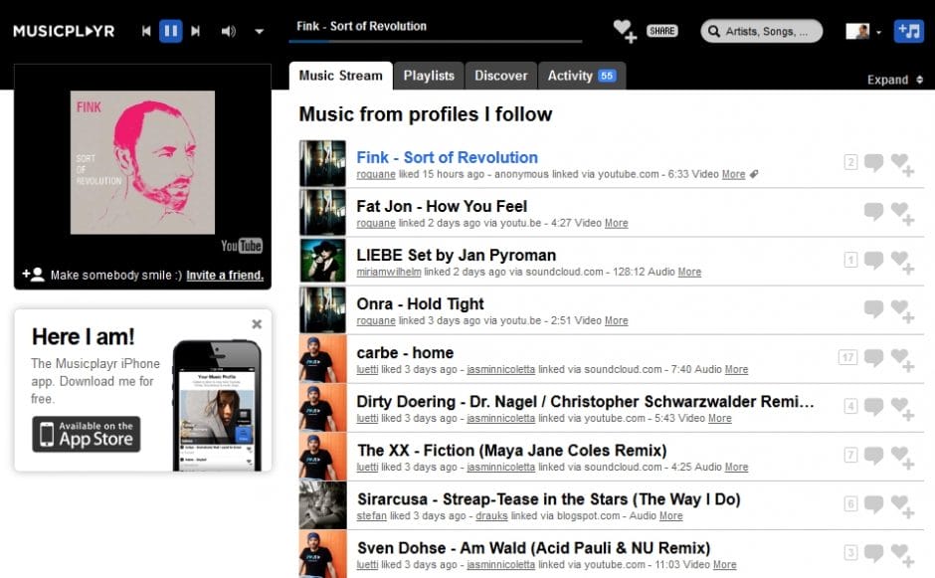This screenshot has height=578, width=935.
Task: Click the blue add music button
Action: (x=909, y=31)
